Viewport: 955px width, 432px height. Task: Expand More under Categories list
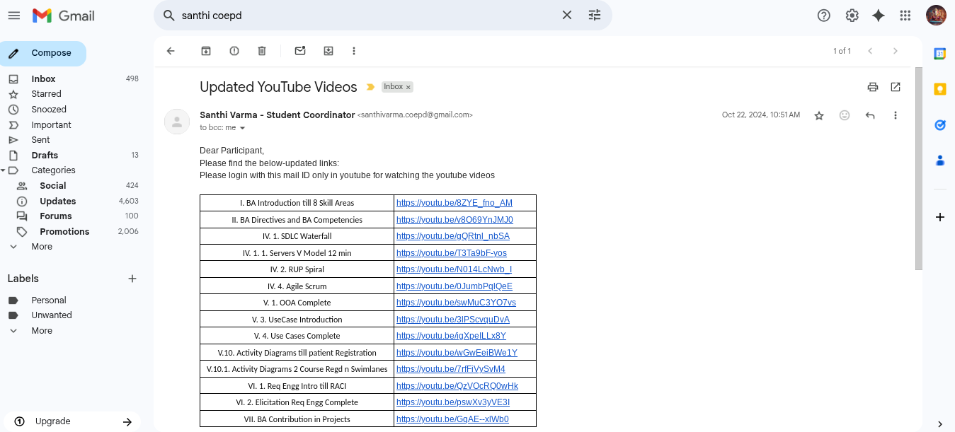pyautogui.click(x=42, y=247)
